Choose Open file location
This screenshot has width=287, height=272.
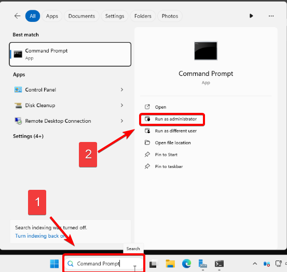point(173,143)
